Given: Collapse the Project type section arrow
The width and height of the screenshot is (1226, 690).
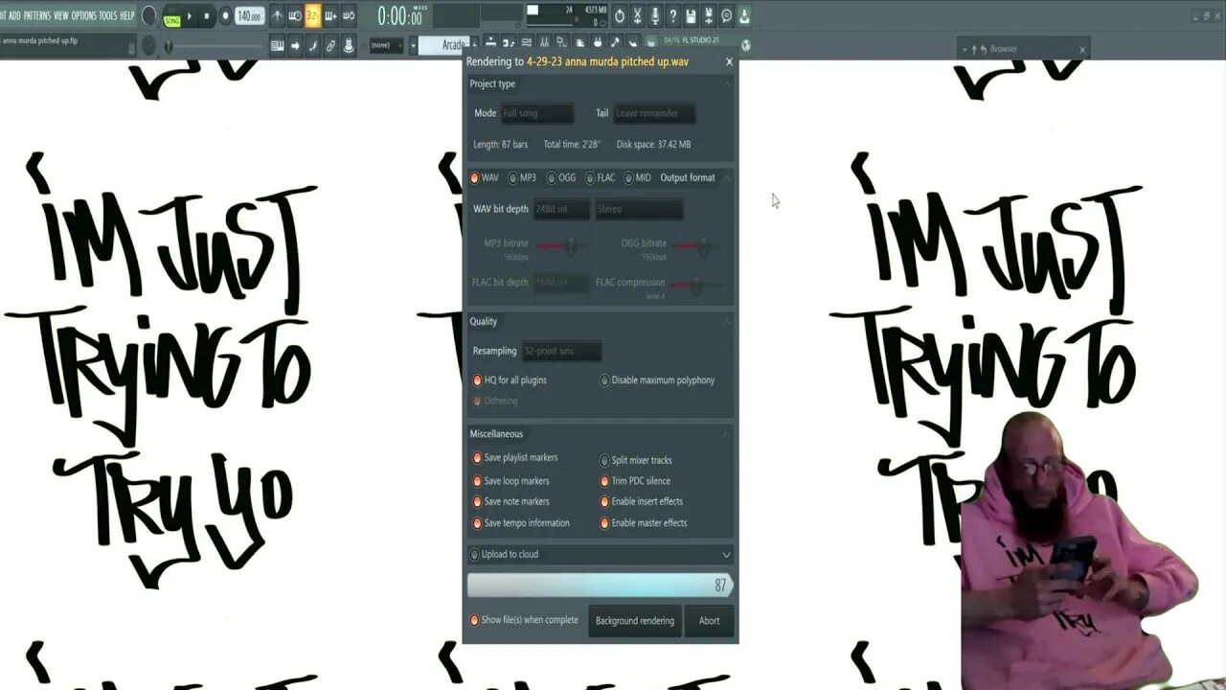Looking at the screenshot, I should (x=726, y=84).
